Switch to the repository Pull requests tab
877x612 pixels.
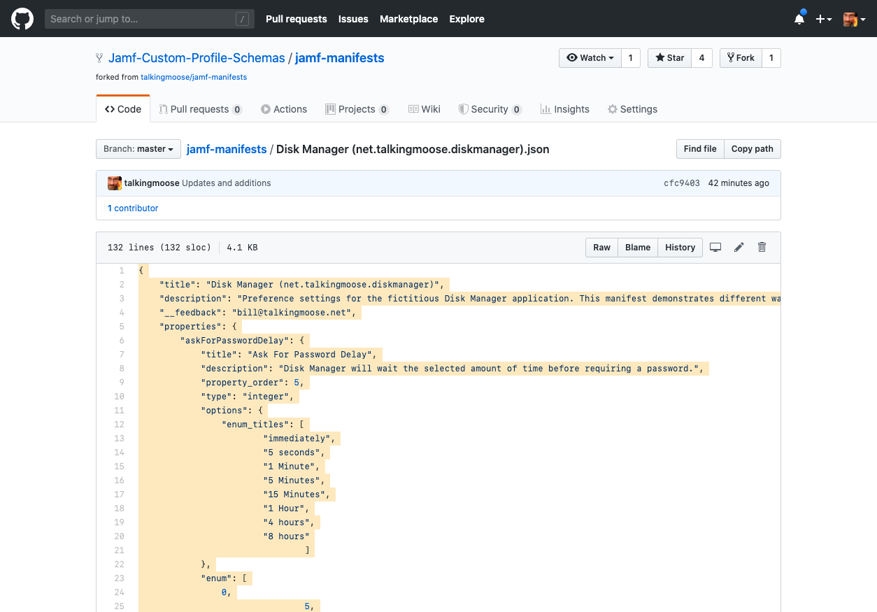pos(201,109)
